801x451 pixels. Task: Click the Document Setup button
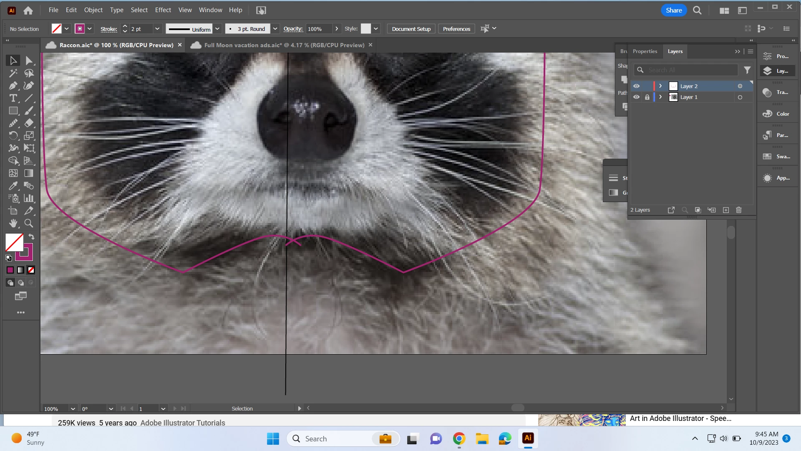411,29
